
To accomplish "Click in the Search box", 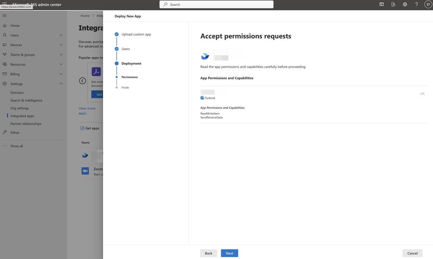I will click(x=216, y=4).
